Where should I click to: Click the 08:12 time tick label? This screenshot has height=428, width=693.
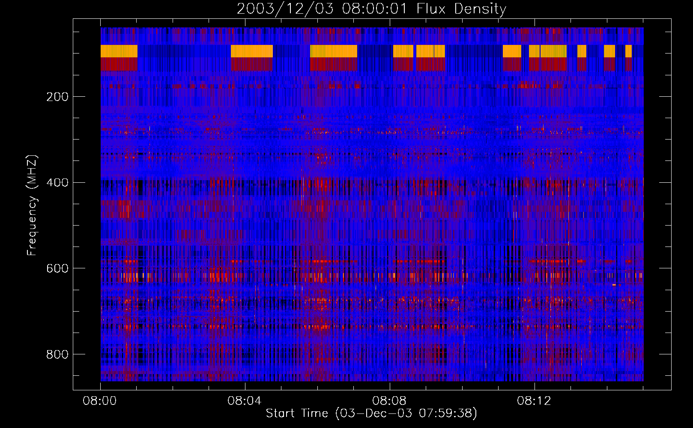point(534,401)
